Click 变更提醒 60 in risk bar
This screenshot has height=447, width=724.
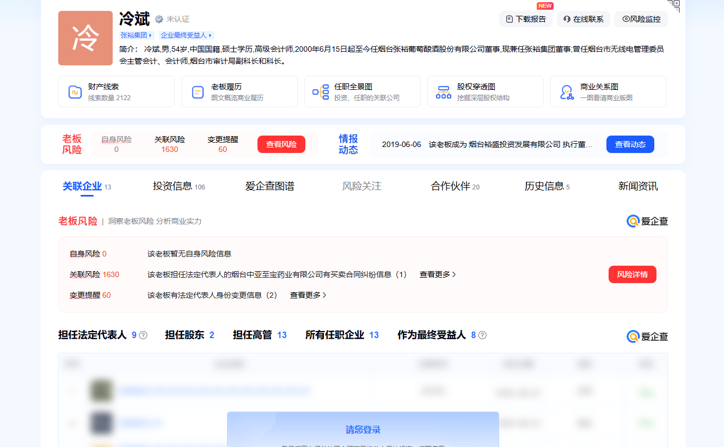click(223, 144)
